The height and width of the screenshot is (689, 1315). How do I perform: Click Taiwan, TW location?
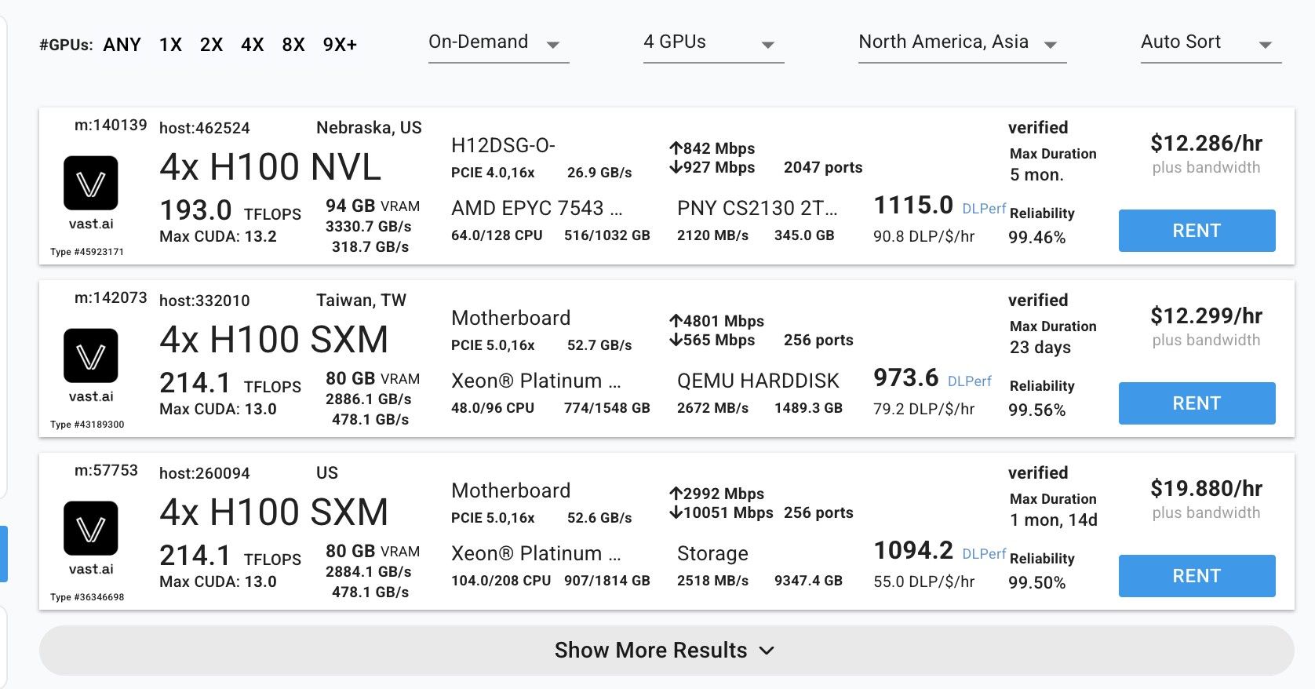point(361,301)
